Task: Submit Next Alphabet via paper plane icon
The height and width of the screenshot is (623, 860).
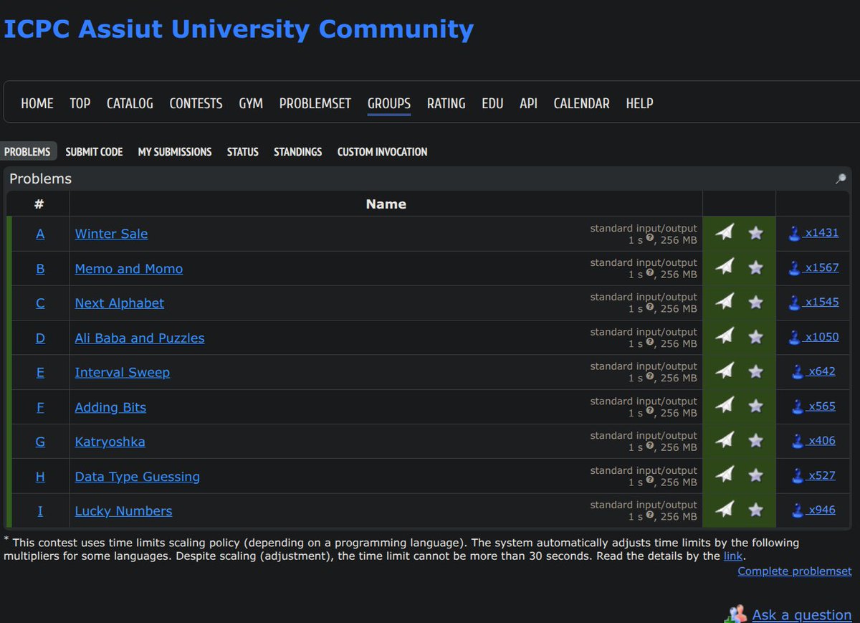Action: [x=725, y=302]
